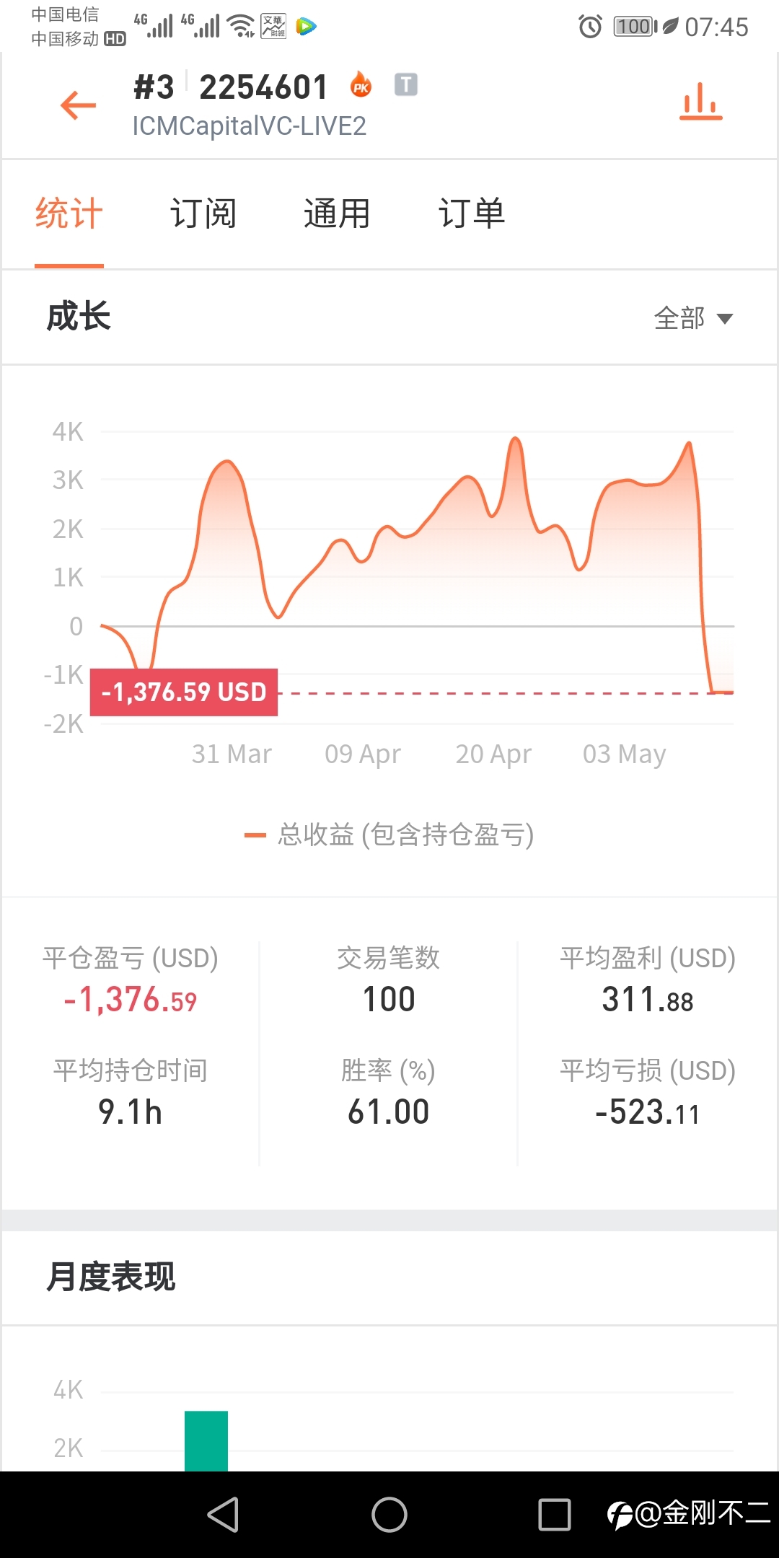
Task: Tap the Android home circle button
Action: pyautogui.click(x=389, y=1514)
